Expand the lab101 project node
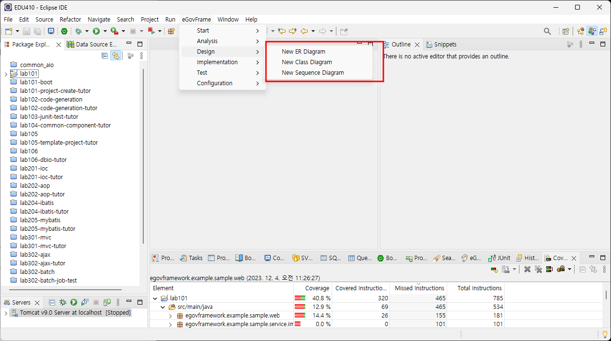 click(5, 74)
